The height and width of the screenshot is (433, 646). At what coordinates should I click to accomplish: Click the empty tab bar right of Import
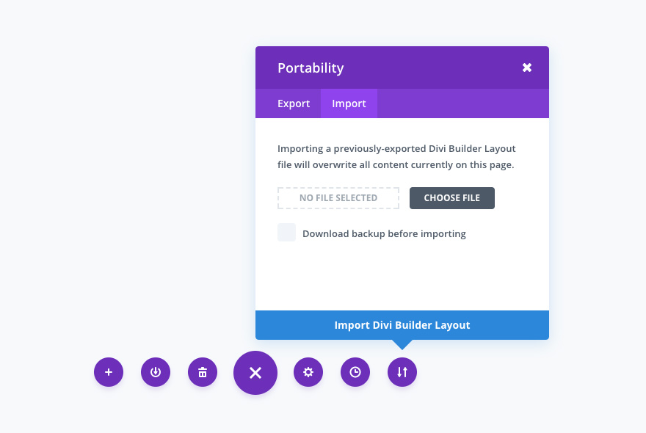pyautogui.click(x=462, y=103)
